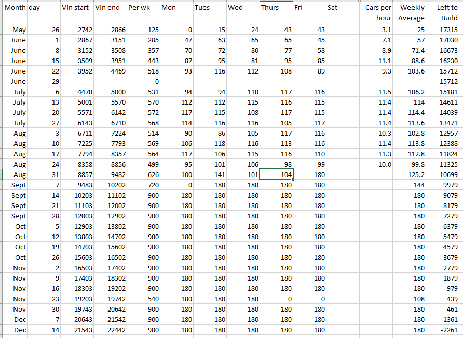Viewport: 463px width, 338px height.
Task: Select the Vin end value 22442
Action: click(110, 330)
